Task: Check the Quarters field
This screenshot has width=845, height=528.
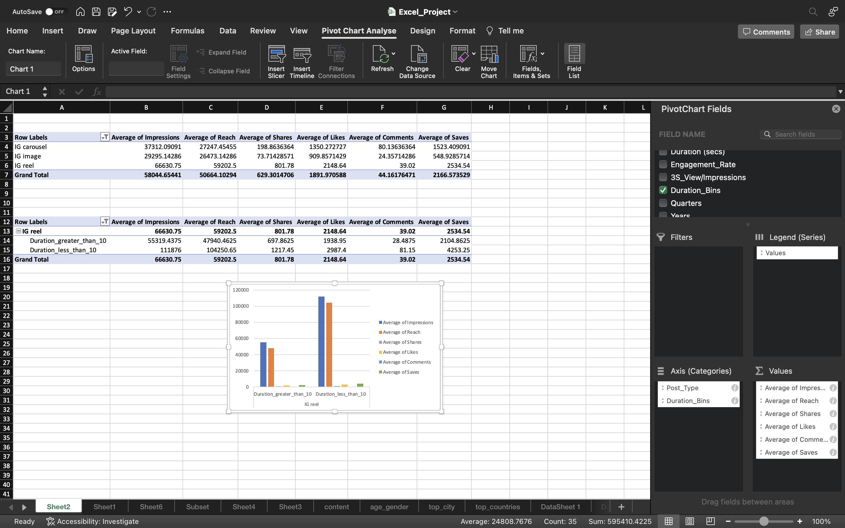Action: [x=663, y=203]
